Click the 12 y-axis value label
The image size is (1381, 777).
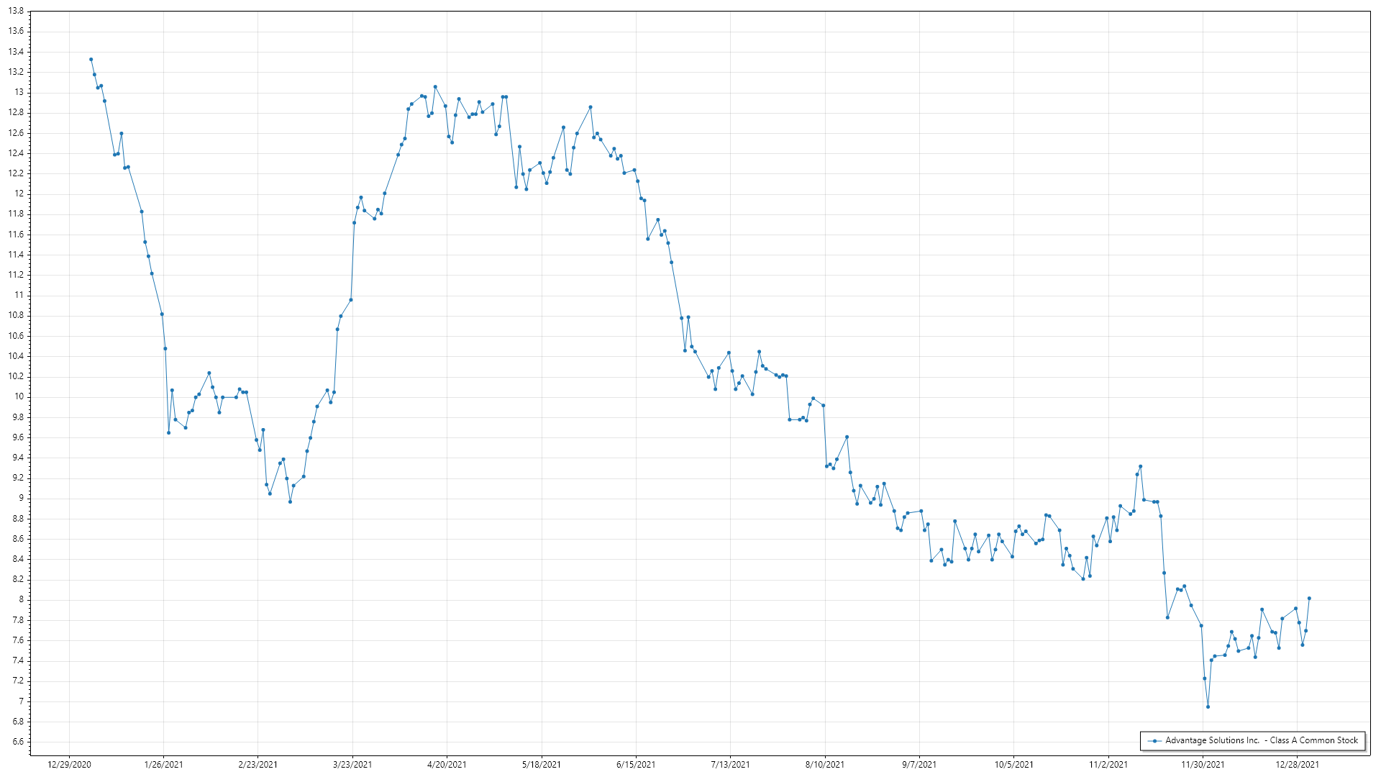click(x=19, y=194)
